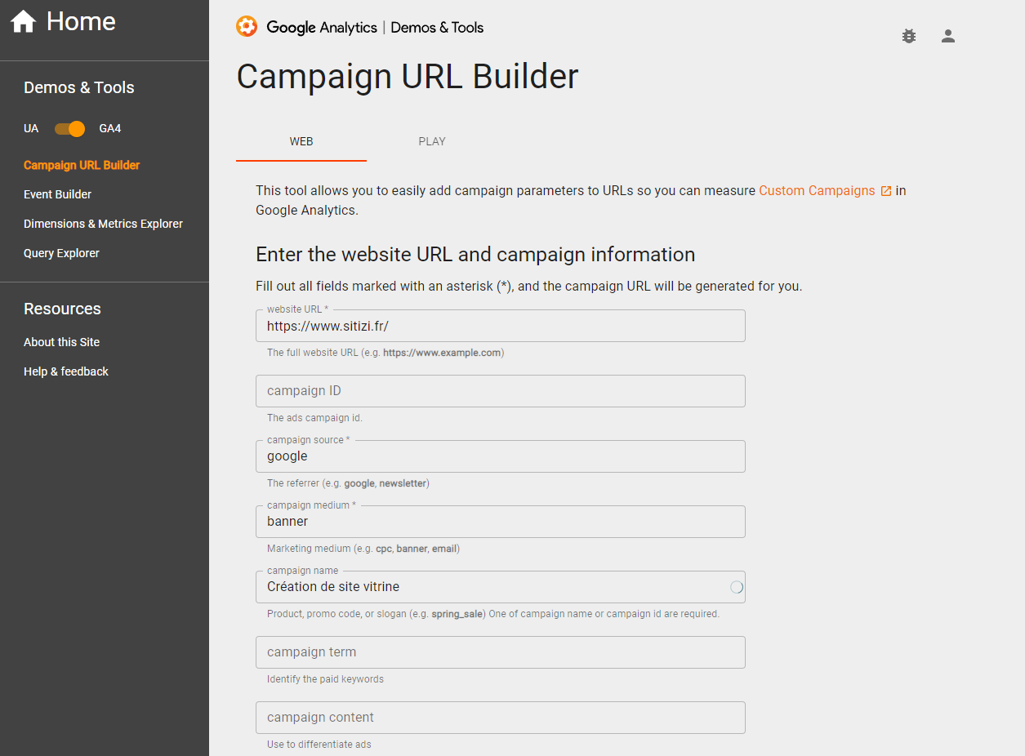Open the Dimensions & Metrics Explorer

click(x=102, y=224)
